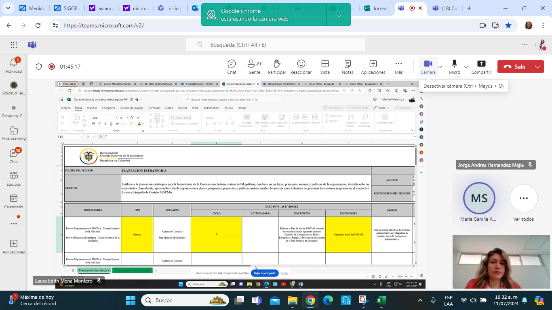The height and width of the screenshot is (310, 552).
Task: Open Edición mode dropdown in shared Excel
Action: pyautogui.click(x=381, y=108)
